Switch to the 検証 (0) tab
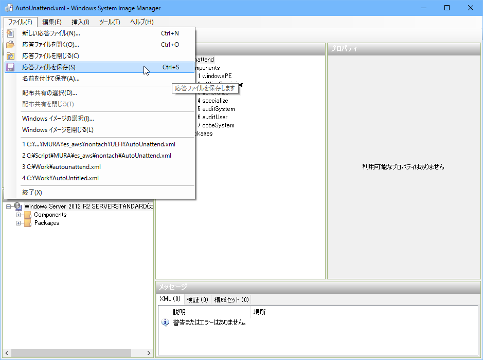Screen dimensions: 483x360 click(x=198, y=300)
